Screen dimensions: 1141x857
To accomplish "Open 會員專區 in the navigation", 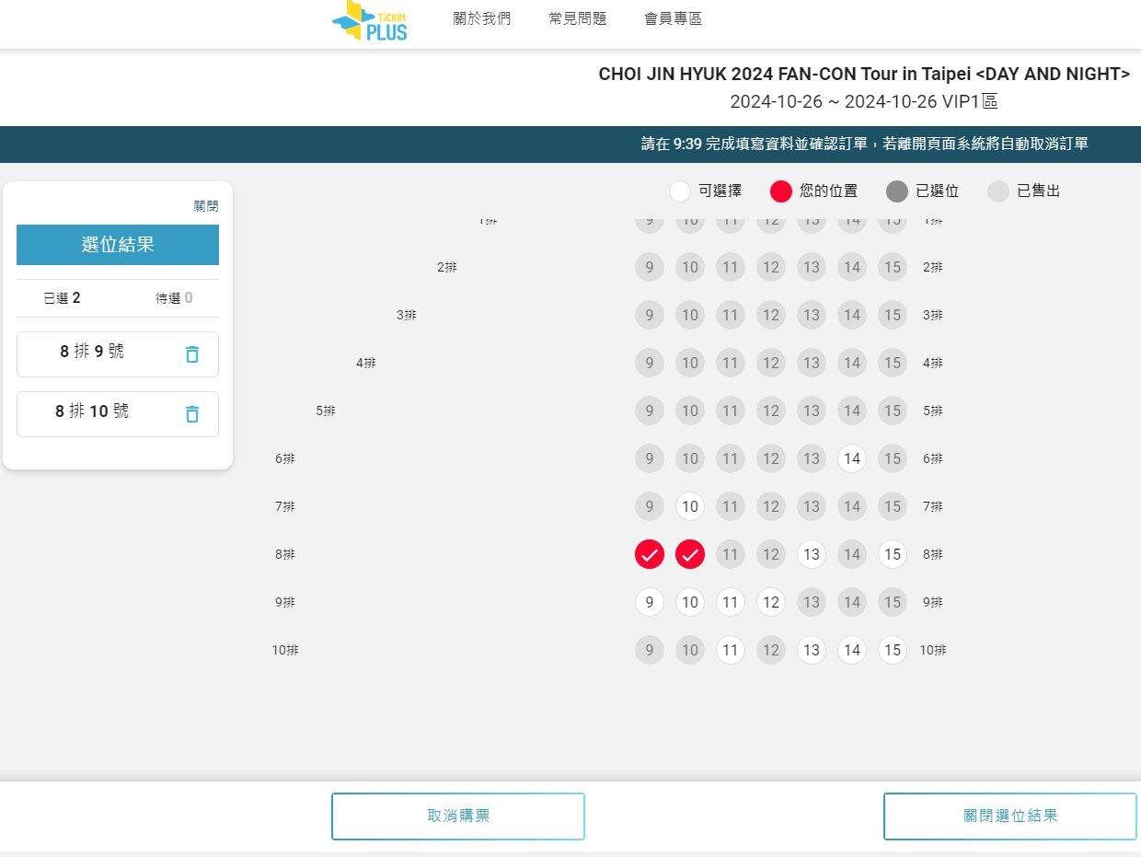I will coord(674,18).
